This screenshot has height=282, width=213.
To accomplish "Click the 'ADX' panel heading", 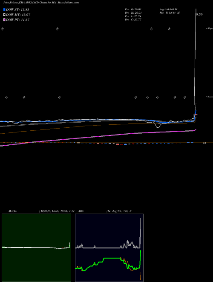I will click(x=81, y=211).
